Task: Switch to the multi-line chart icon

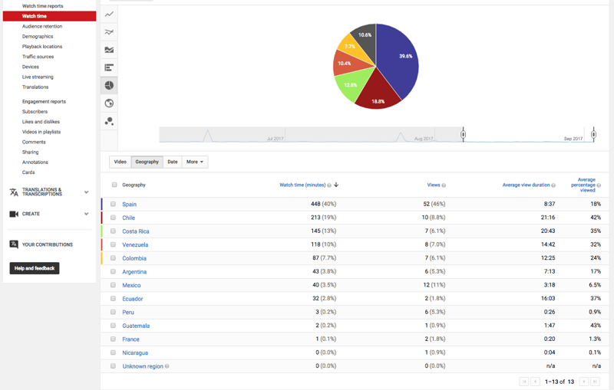Action: 109,32
